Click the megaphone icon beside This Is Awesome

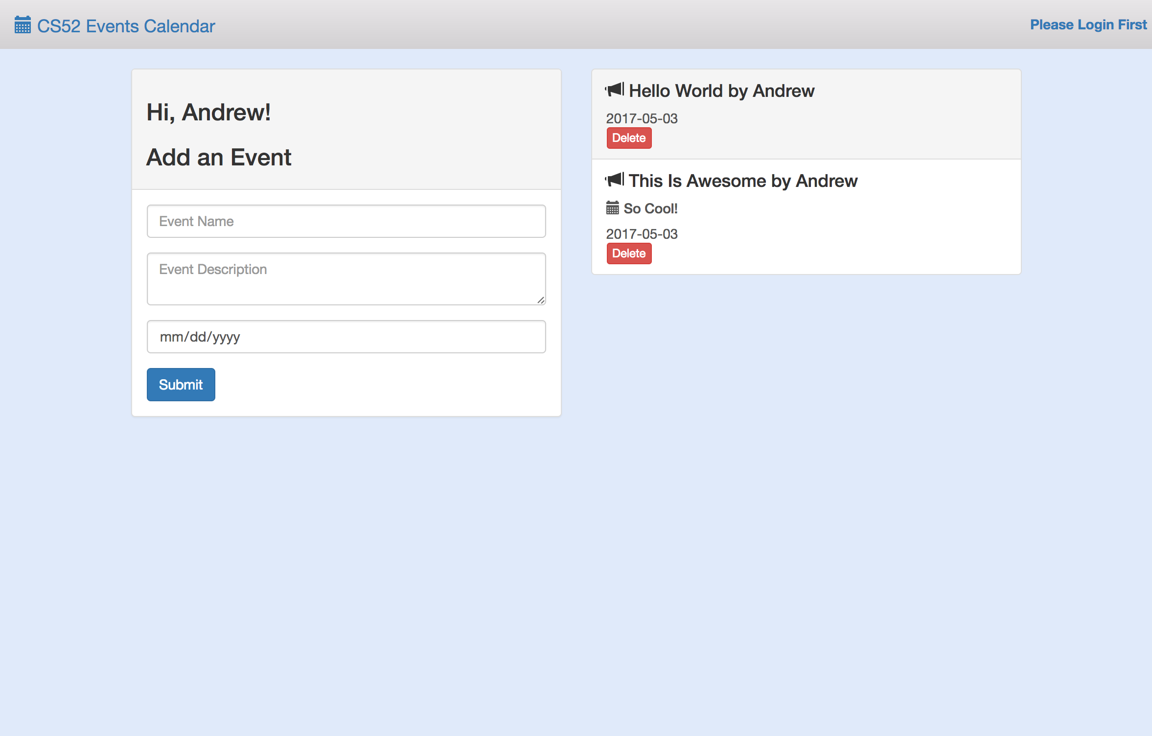[615, 180]
